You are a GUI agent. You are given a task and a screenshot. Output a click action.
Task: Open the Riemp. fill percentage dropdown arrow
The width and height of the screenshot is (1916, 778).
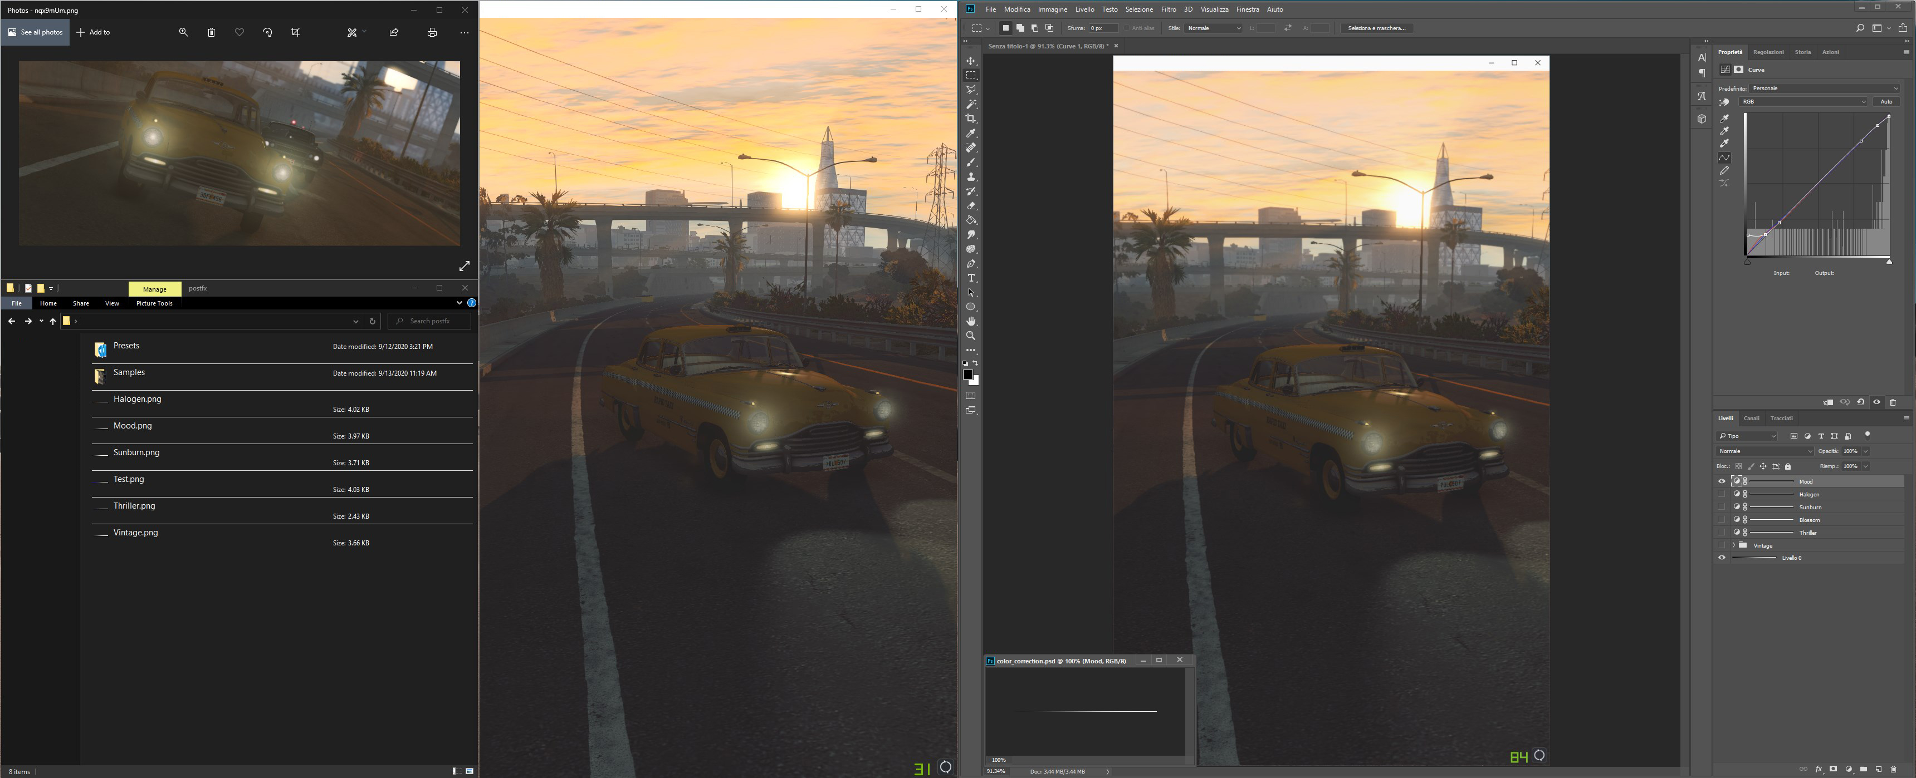click(x=1866, y=467)
